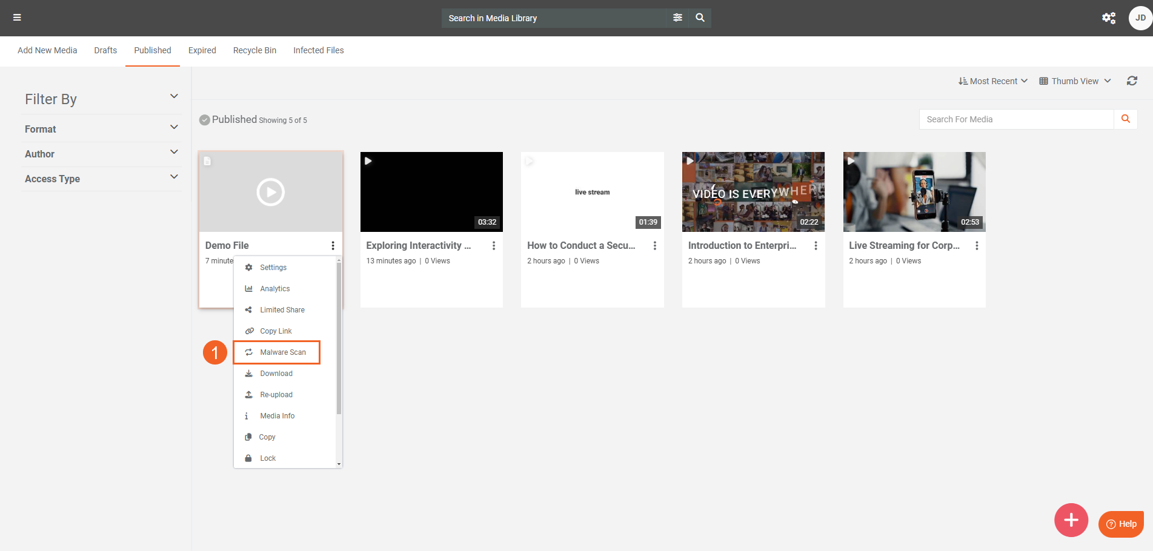The height and width of the screenshot is (551, 1153).
Task: Refresh the media list
Action: (x=1131, y=81)
